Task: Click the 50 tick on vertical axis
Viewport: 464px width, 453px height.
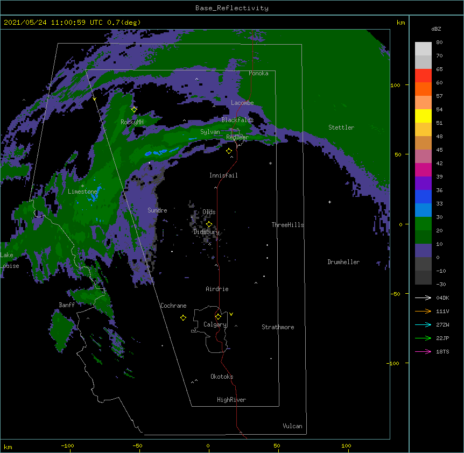Action: [398, 154]
